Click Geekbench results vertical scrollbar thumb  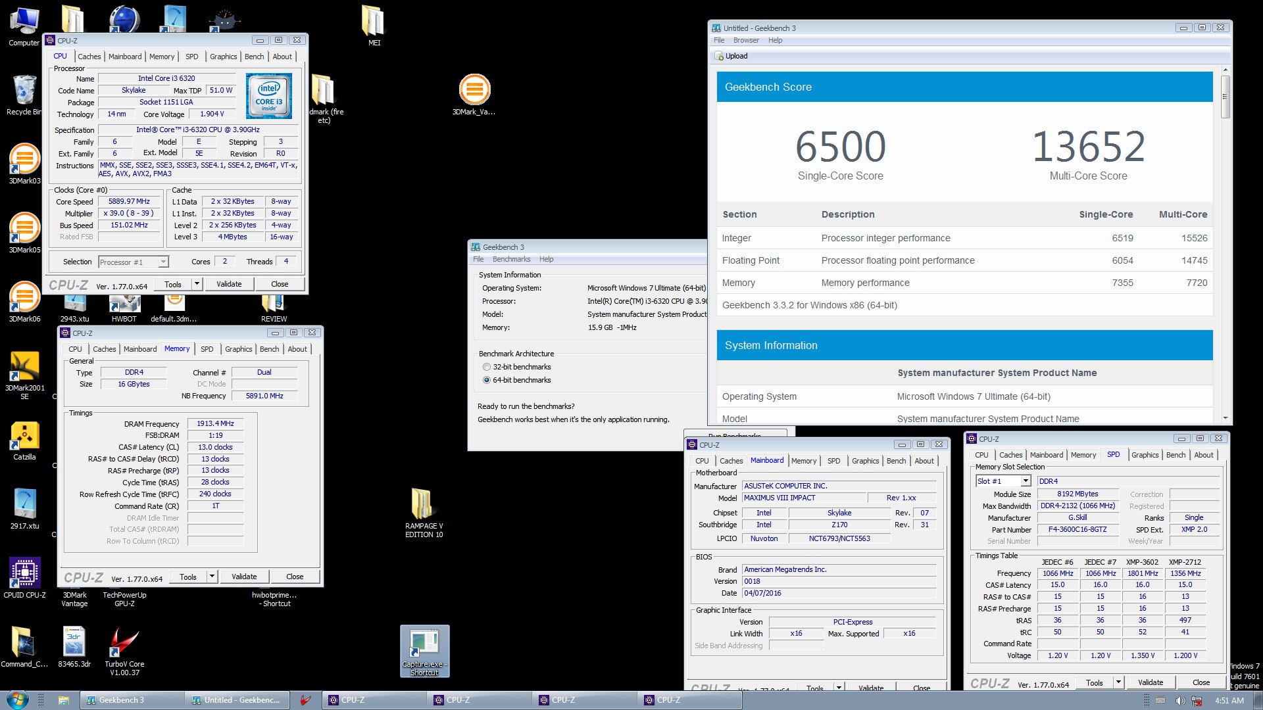(1225, 97)
